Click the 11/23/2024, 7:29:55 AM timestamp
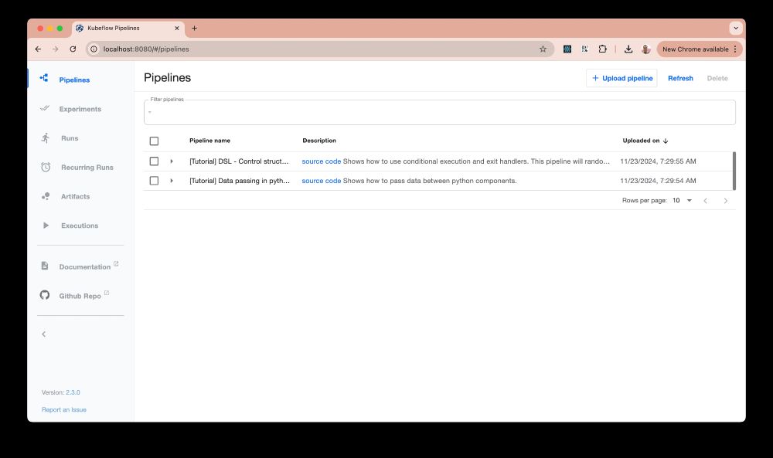Screen dimensions: 773x458 (x=658, y=161)
